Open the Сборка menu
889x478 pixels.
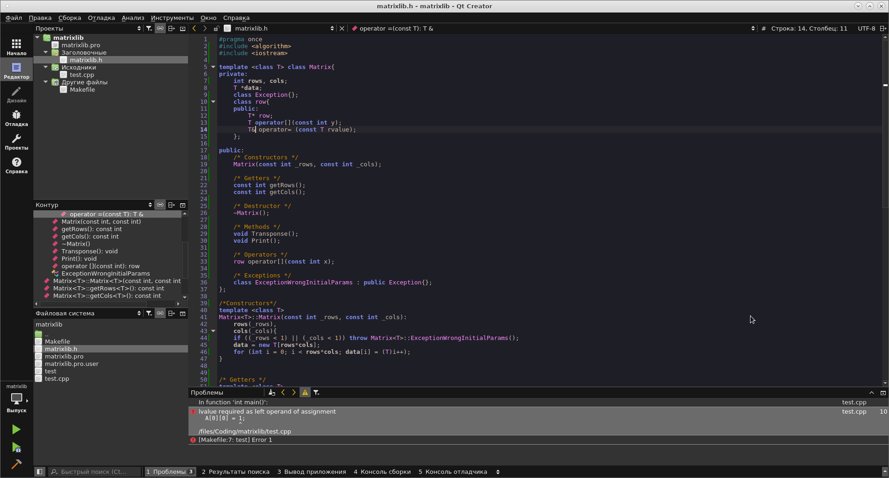click(x=69, y=18)
